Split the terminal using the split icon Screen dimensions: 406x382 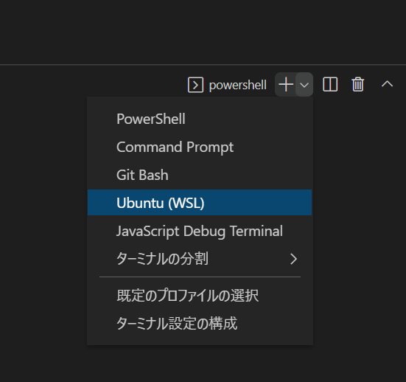[x=330, y=85]
